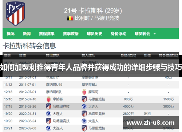Select the 2018-02-26 highlighted transfer row
Screen dimensions: 182x132
[91, 106]
